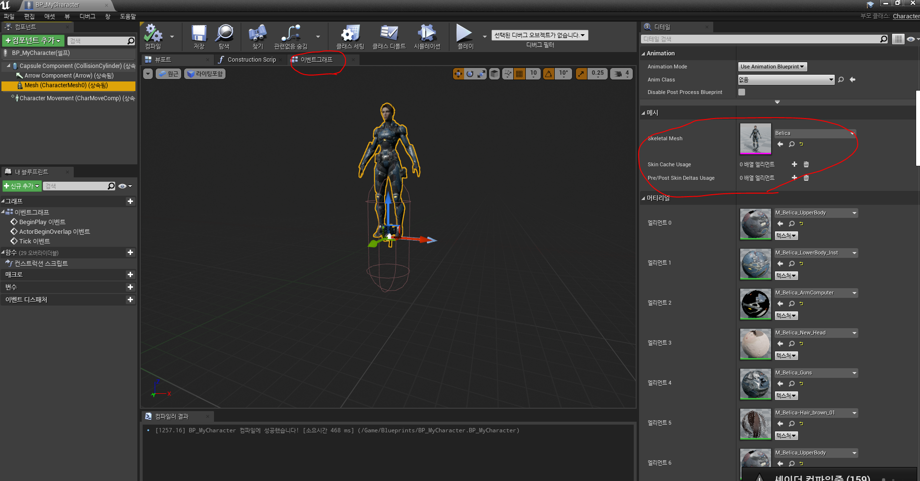This screenshot has width=920, height=481.
Task: Open camera speed 4 setting
Action: (x=622, y=74)
